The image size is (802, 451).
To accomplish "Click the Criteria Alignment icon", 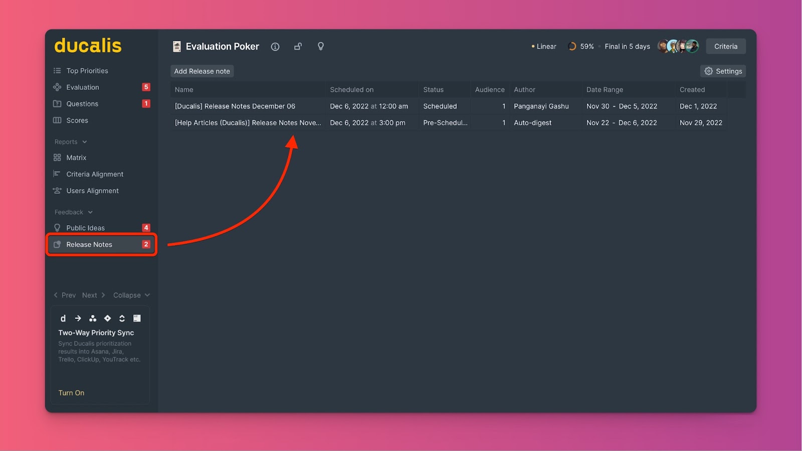I will point(57,174).
